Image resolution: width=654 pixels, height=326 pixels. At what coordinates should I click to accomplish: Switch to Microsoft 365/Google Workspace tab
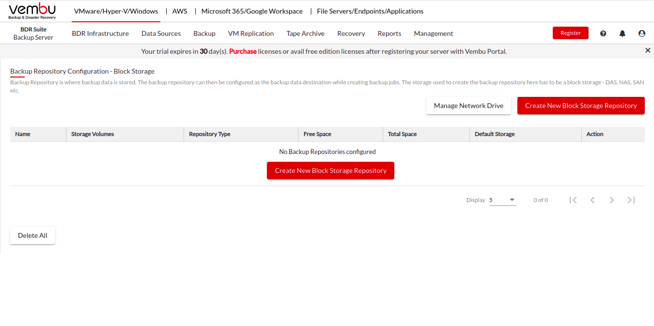coord(252,11)
